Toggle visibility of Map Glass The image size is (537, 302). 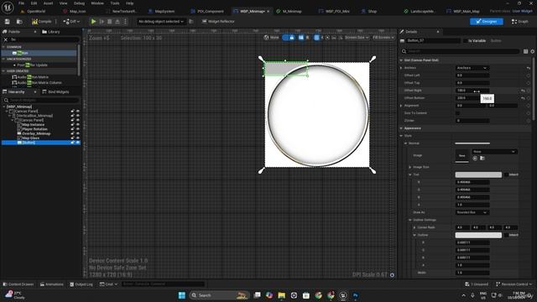point(78,138)
